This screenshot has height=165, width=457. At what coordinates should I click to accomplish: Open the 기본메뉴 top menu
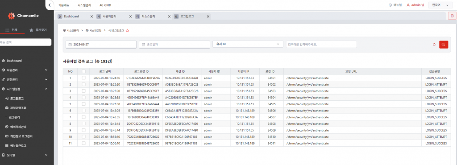(x=63, y=5)
